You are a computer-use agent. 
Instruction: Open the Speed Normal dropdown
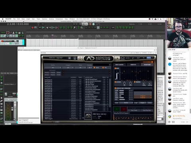[126, 103]
